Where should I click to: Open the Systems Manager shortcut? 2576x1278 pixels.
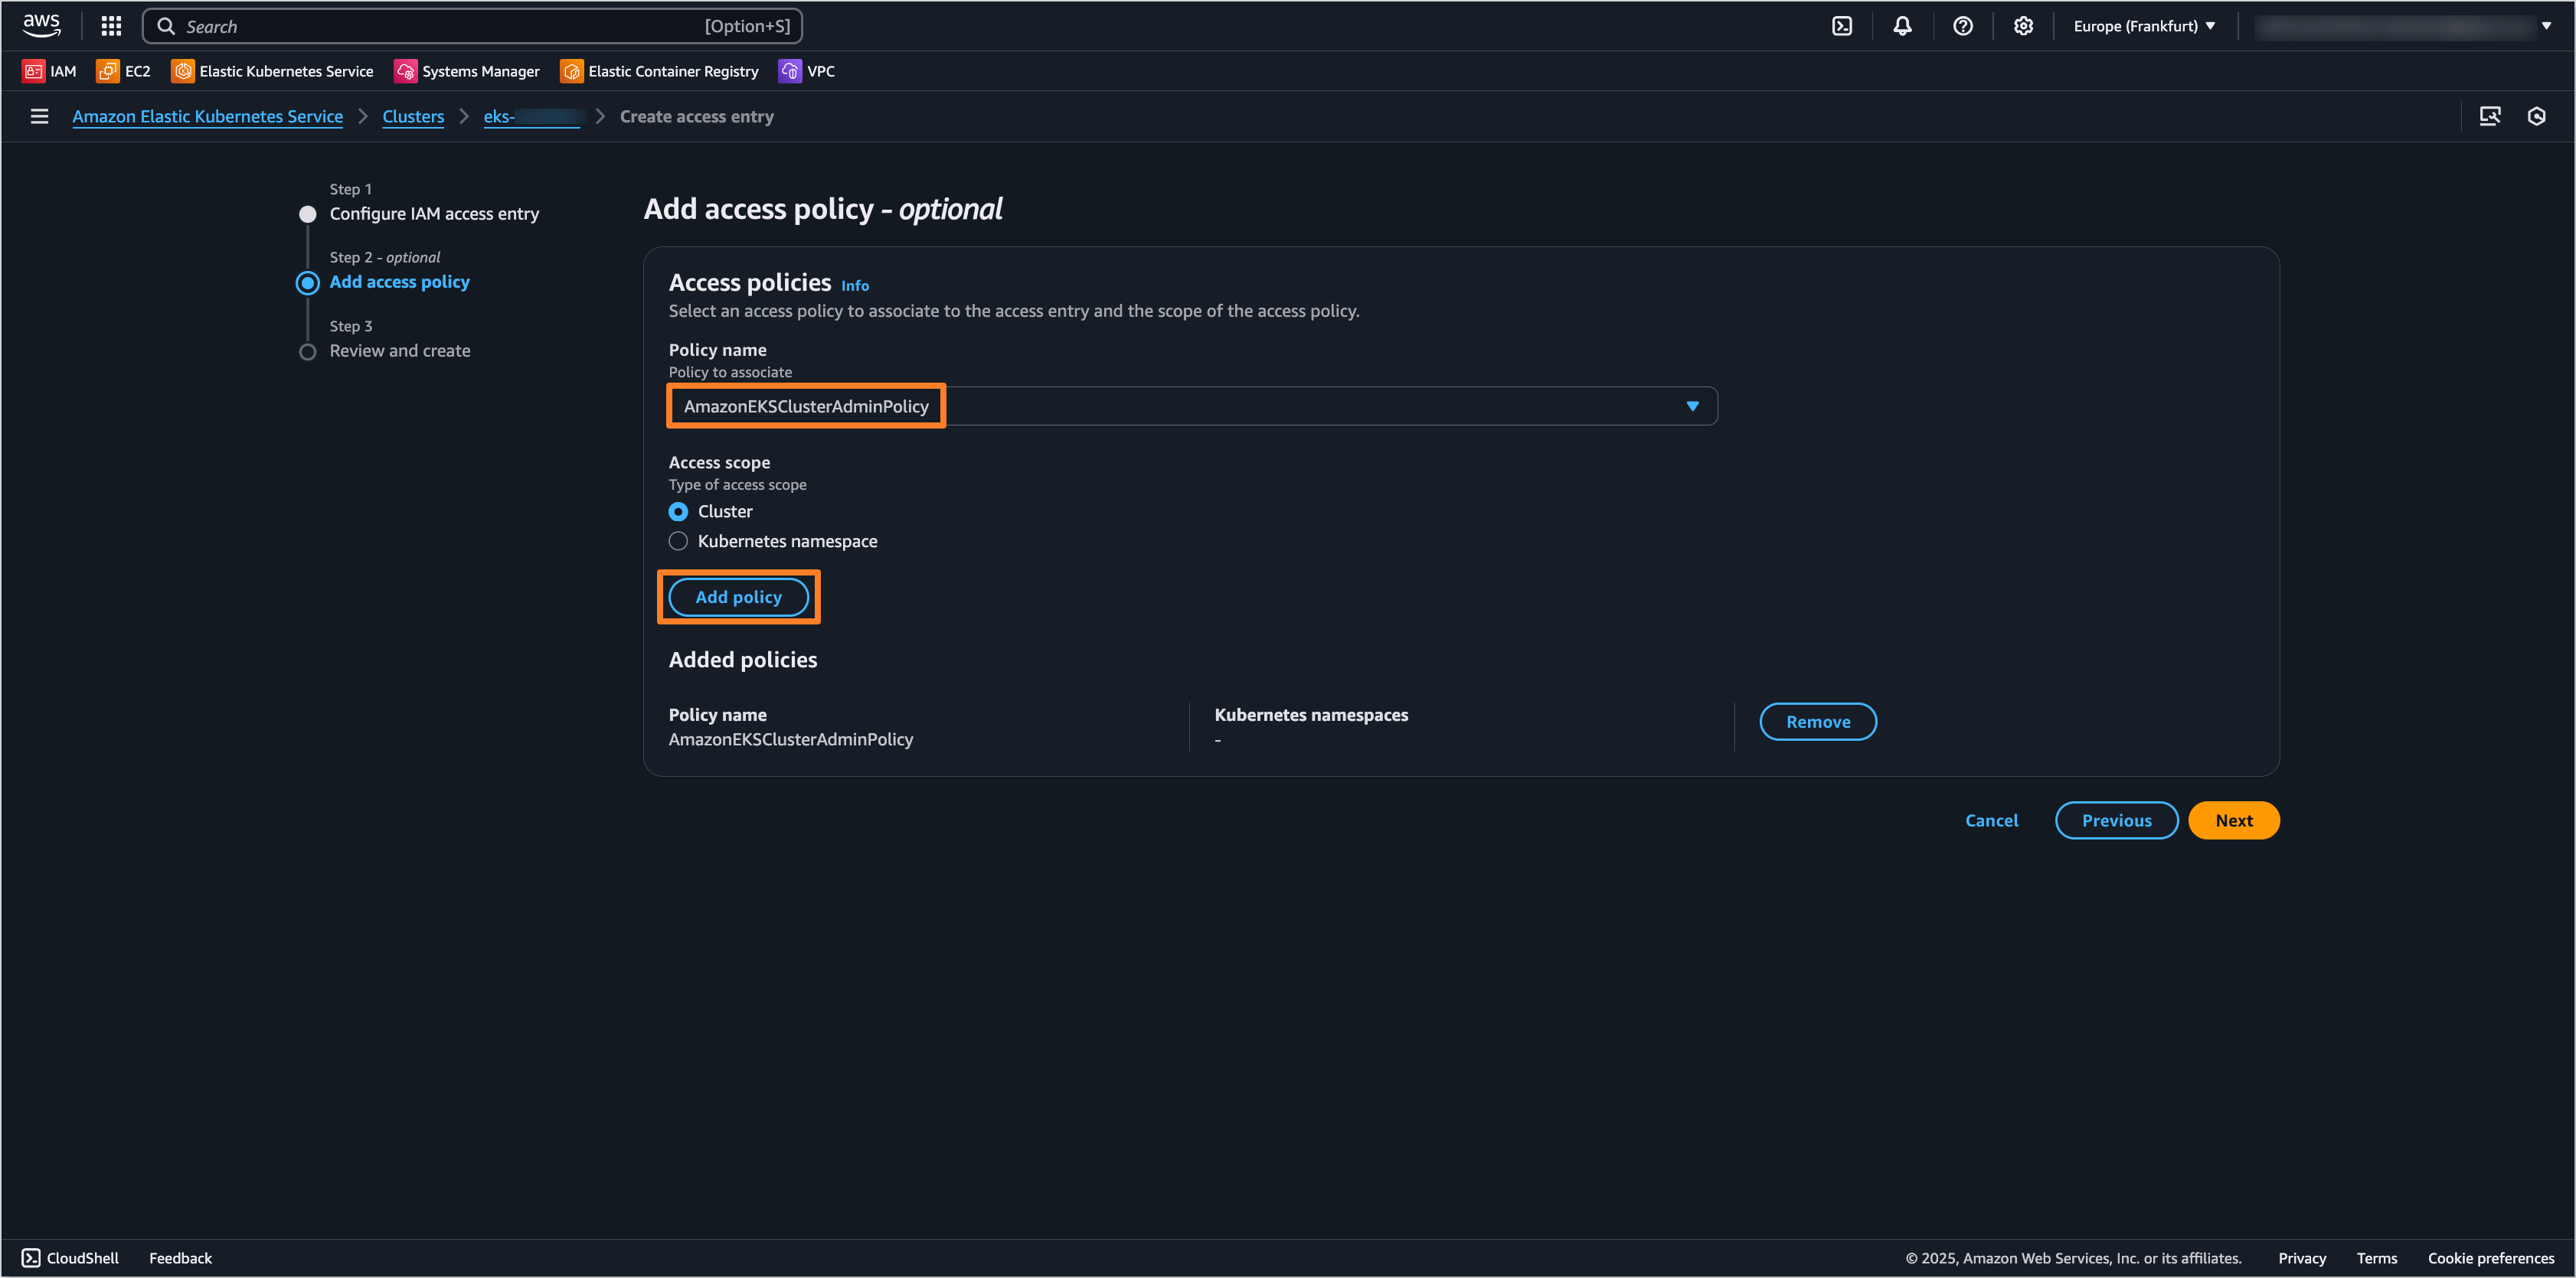coord(466,71)
